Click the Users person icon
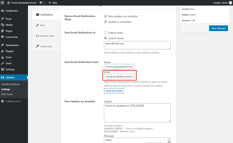 tap(3, 57)
